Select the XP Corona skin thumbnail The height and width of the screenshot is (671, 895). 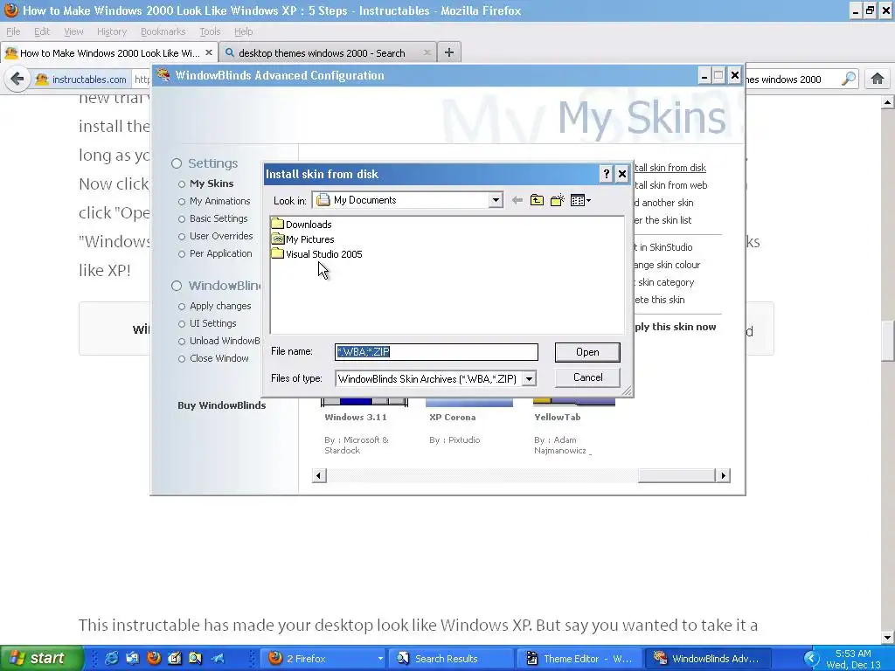point(469,402)
